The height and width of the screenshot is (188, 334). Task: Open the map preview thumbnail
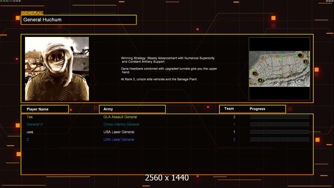coord(279,69)
